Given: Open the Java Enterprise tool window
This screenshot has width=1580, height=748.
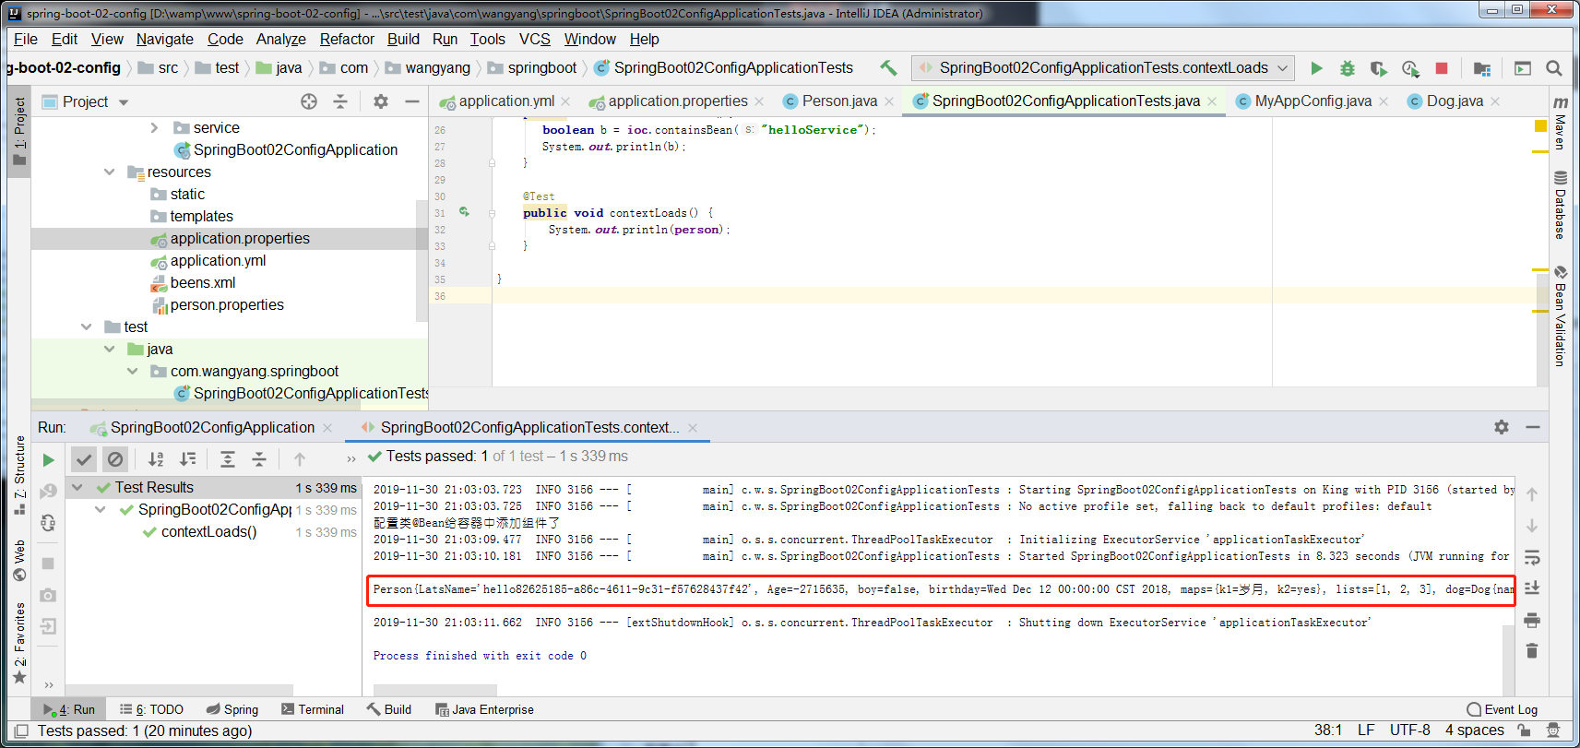Looking at the screenshot, I should pos(484,709).
